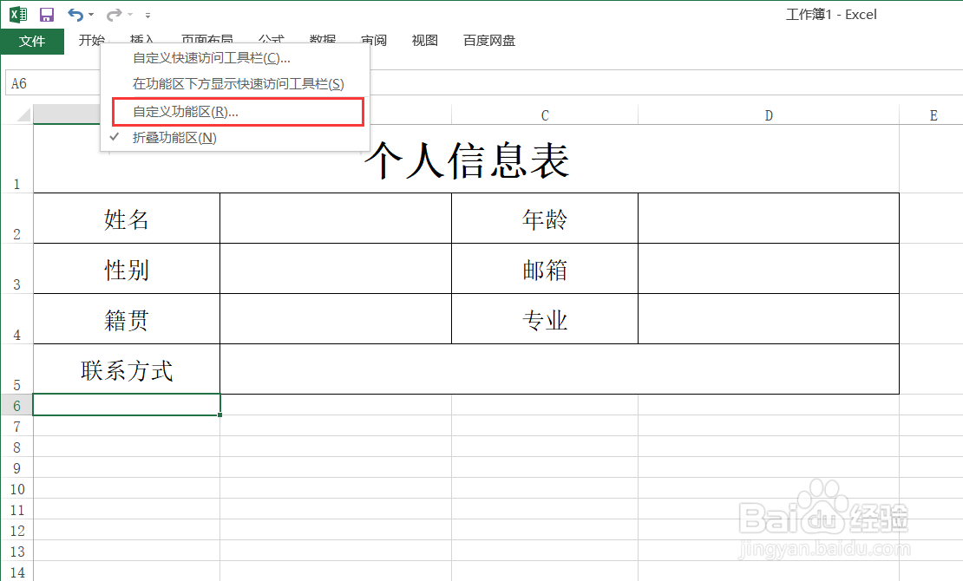Save the workbook with the floppy icon
Image resolution: width=963 pixels, height=581 pixels.
click(x=47, y=14)
